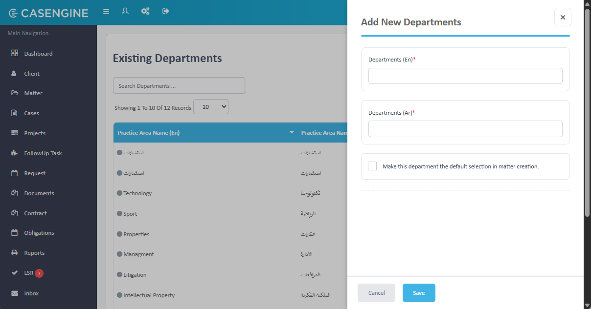Click Arabic name الادارة cell
591x309 pixels.
307,254
